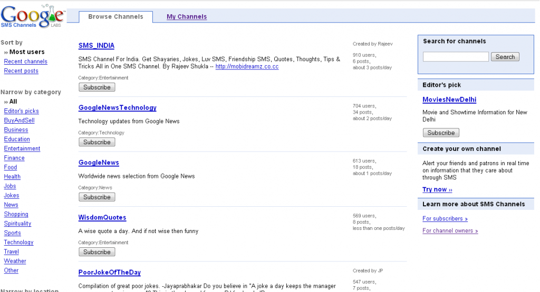540x292 pixels.
Task: Click 'Technology updates from Google News' description
Action: pos(129,121)
